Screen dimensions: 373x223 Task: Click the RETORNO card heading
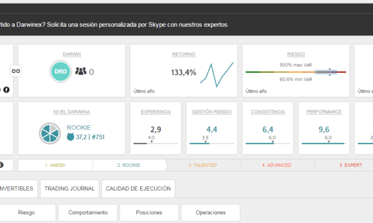pos(184,55)
